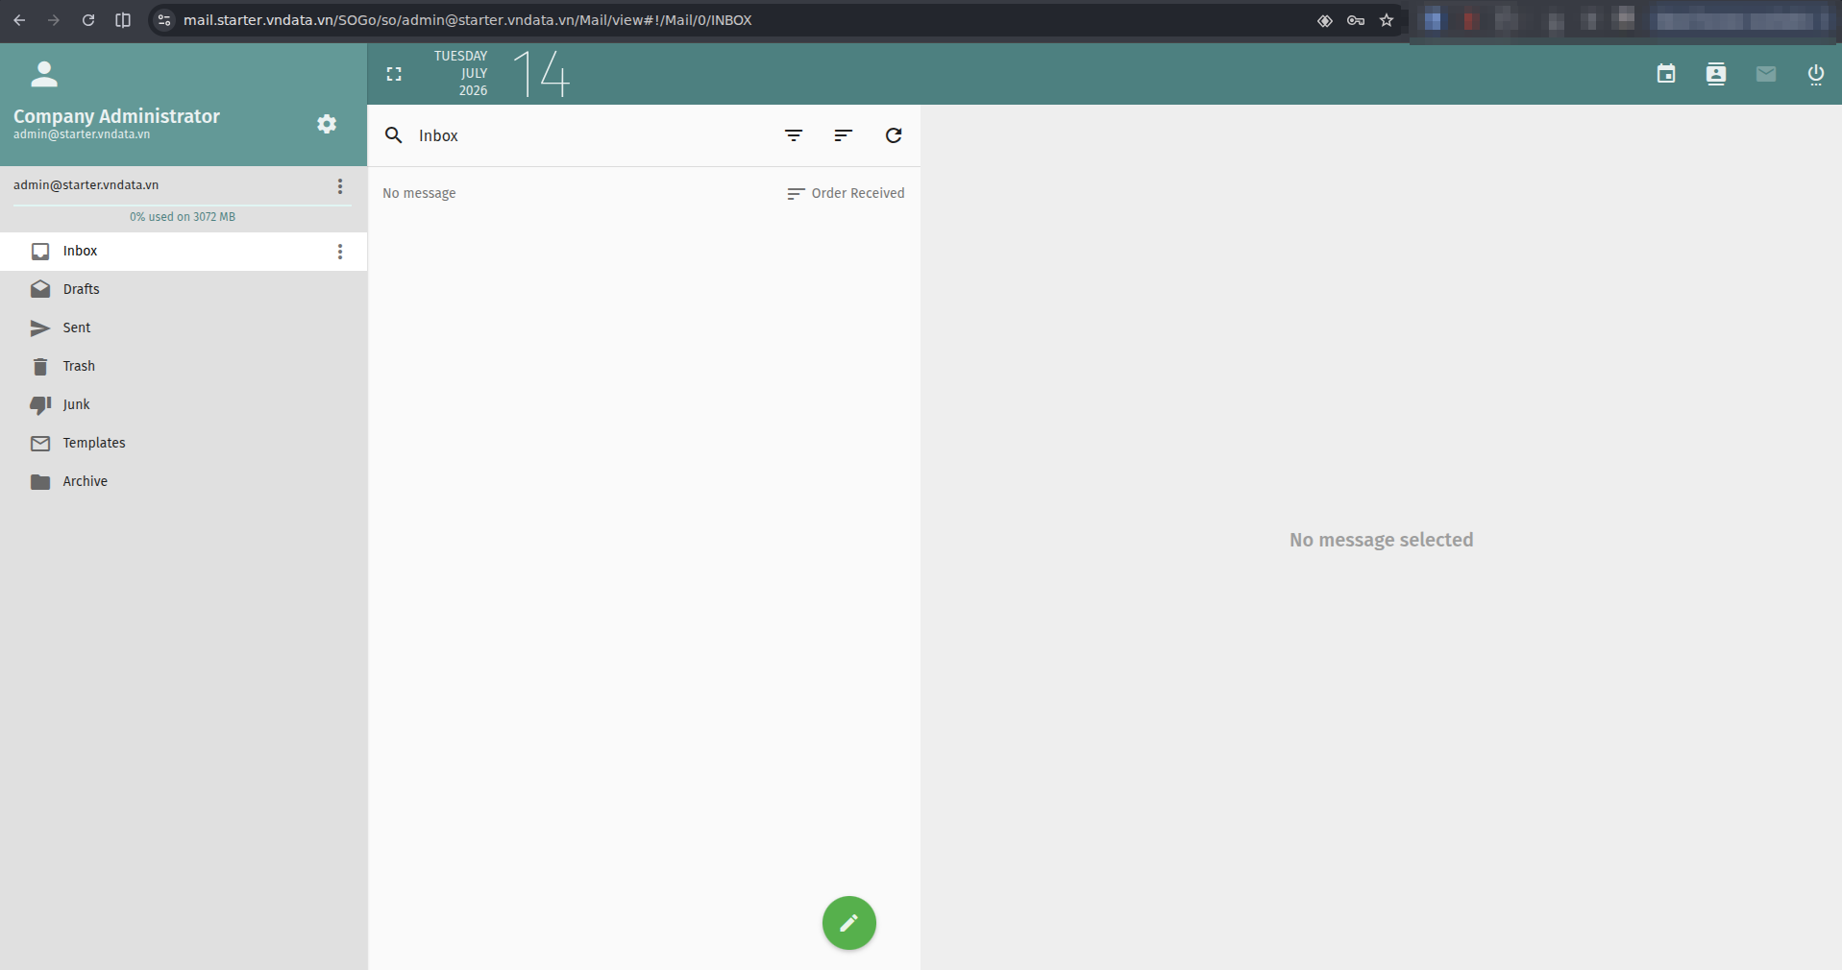Bookmark this page with star icon
The height and width of the screenshot is (970, 1842).
tap(1387, 20)
